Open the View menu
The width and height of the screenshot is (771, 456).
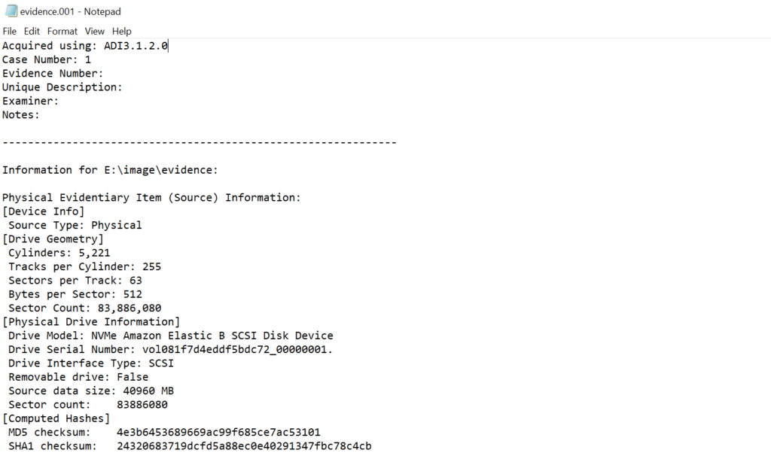pos(95,31)
